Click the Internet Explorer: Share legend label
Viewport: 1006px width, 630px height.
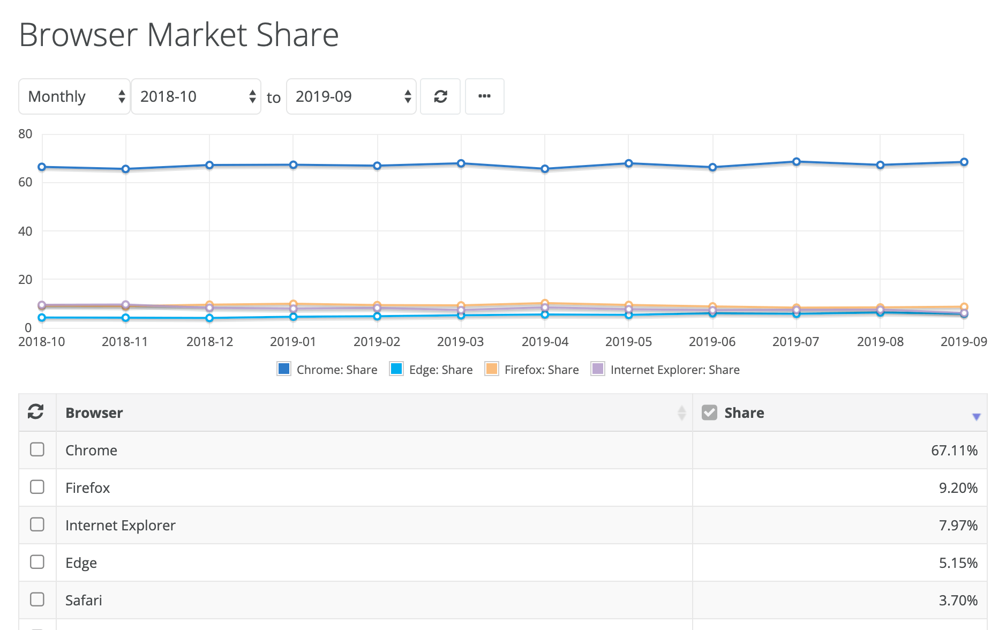(675, 370)
